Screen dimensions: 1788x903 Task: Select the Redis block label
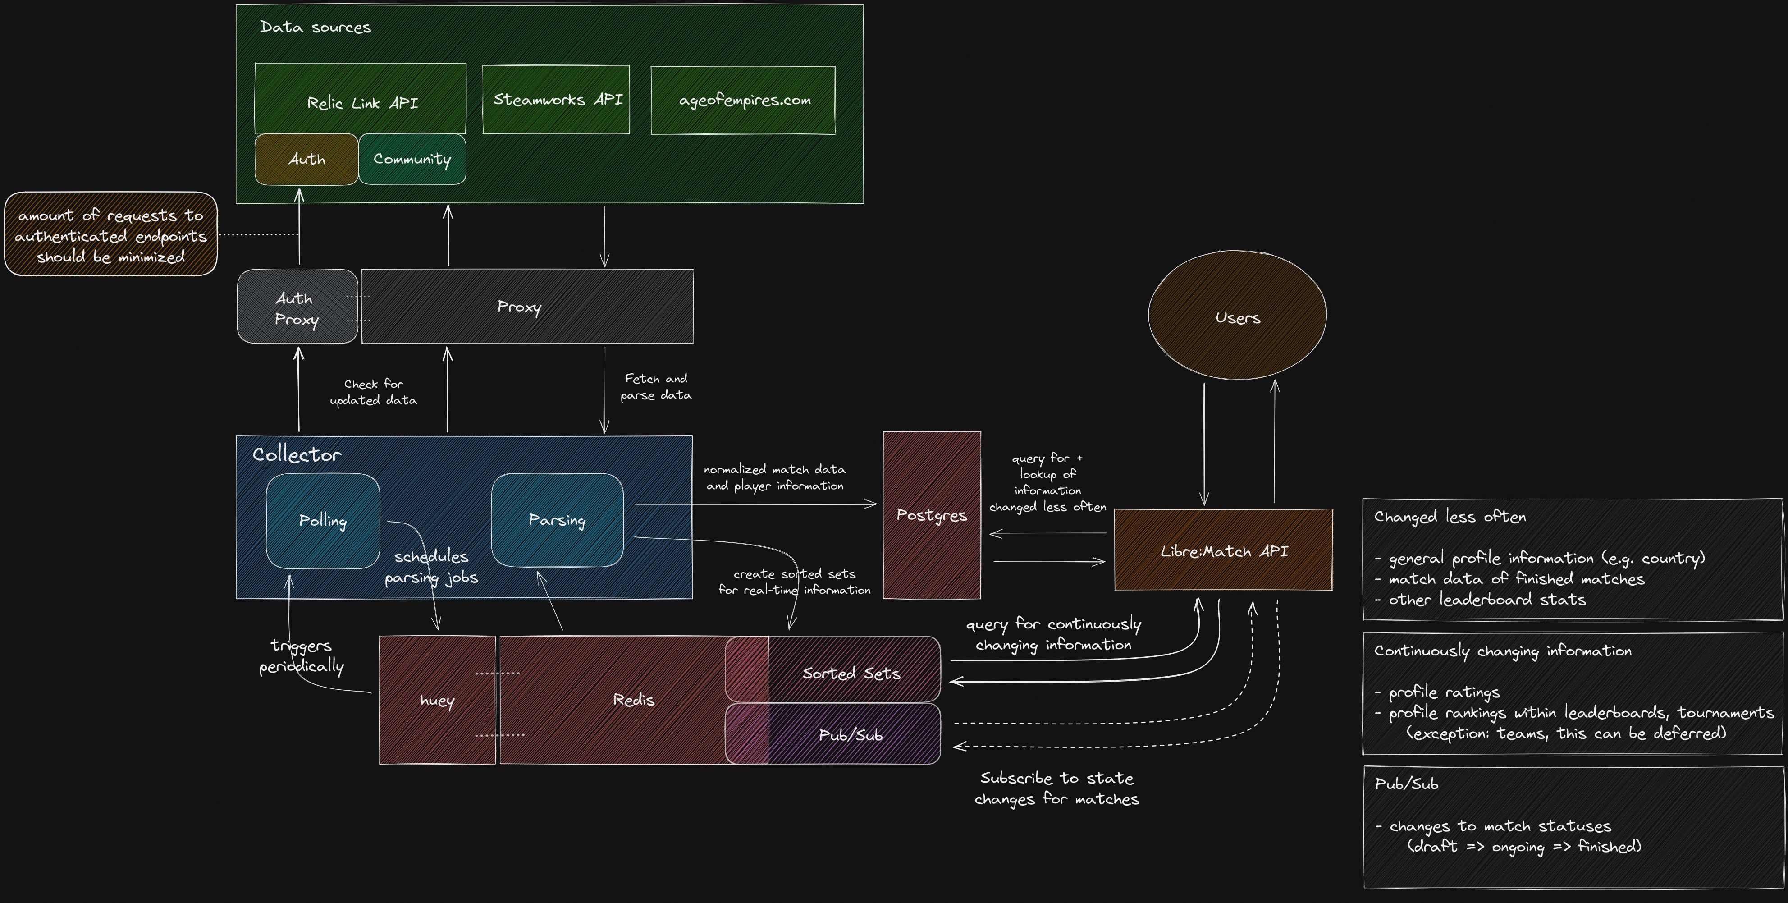point(633,700)
